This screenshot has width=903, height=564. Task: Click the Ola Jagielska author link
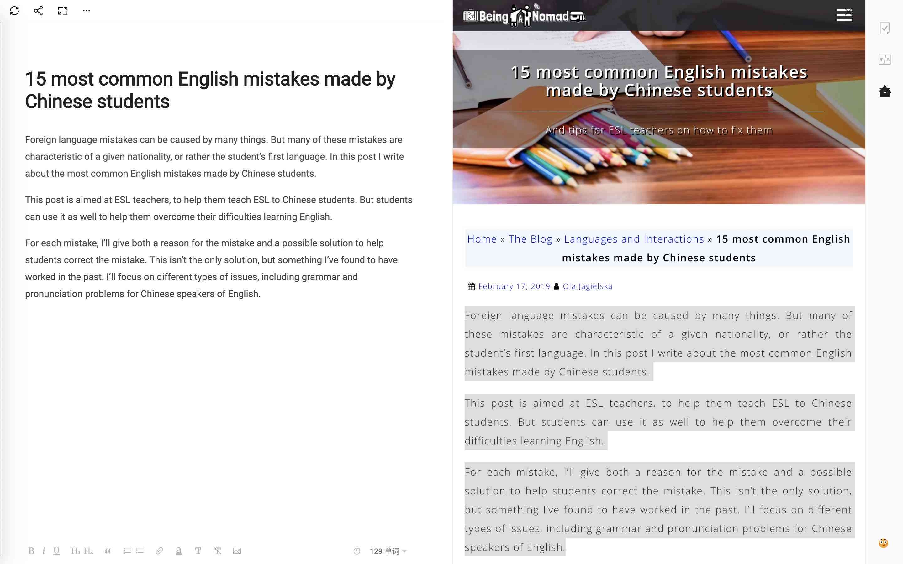587,286
